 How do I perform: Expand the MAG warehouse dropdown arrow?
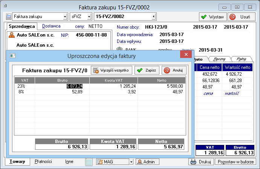tap(131, 162)
